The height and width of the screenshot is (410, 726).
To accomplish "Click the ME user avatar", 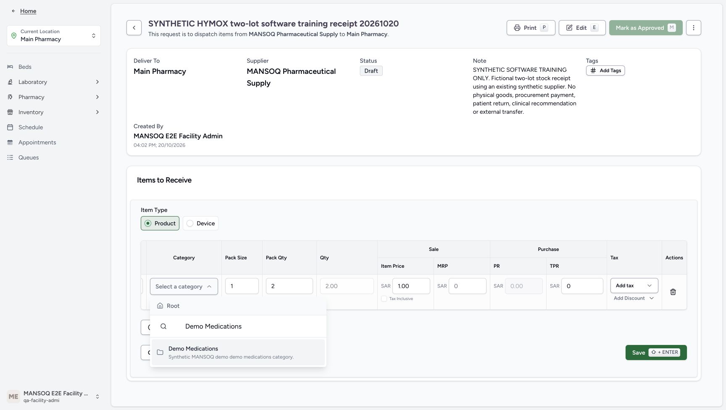I will [x=13, y=397].
